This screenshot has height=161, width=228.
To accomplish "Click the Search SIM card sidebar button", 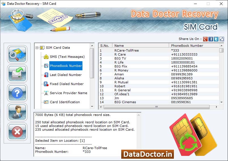I will click(x=17, y=54).
